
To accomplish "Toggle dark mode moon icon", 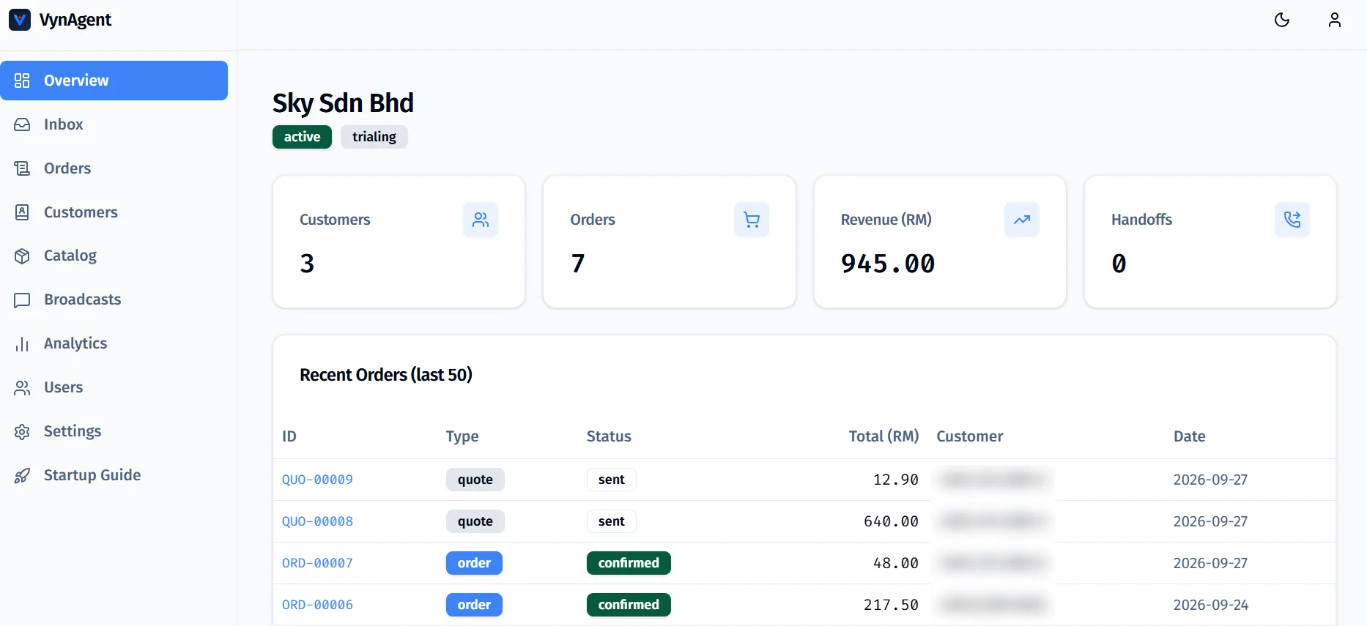I will [x=1282, y=20].
